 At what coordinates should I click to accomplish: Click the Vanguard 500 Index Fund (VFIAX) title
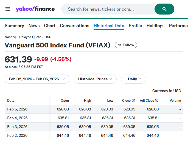pos(57,45)
